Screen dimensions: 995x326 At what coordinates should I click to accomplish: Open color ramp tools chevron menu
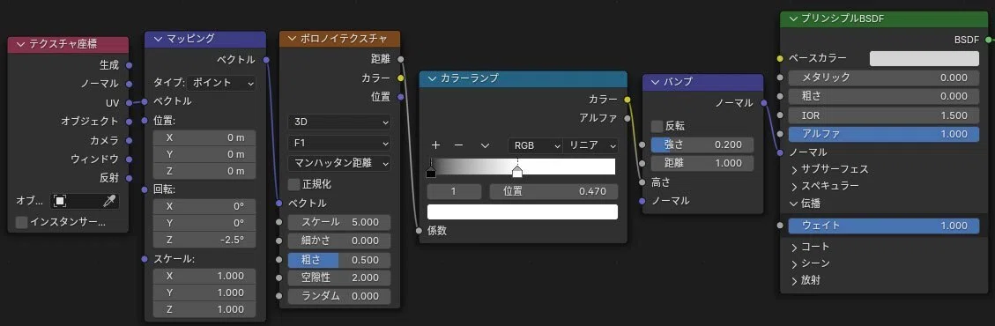click(485, 145)
